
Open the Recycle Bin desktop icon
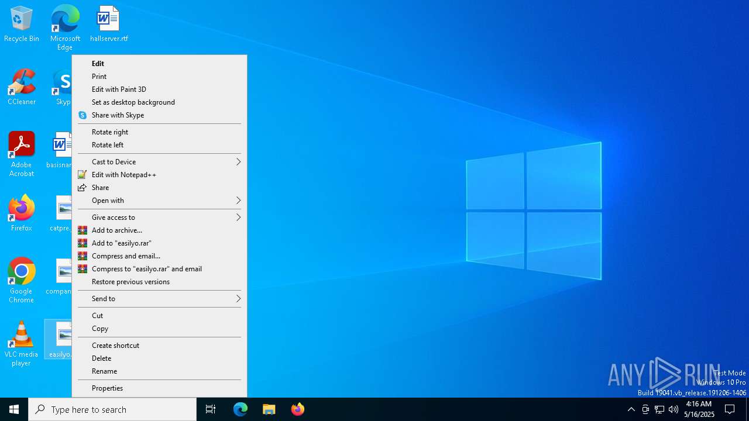pyautogui.click(x=22, y=25)
